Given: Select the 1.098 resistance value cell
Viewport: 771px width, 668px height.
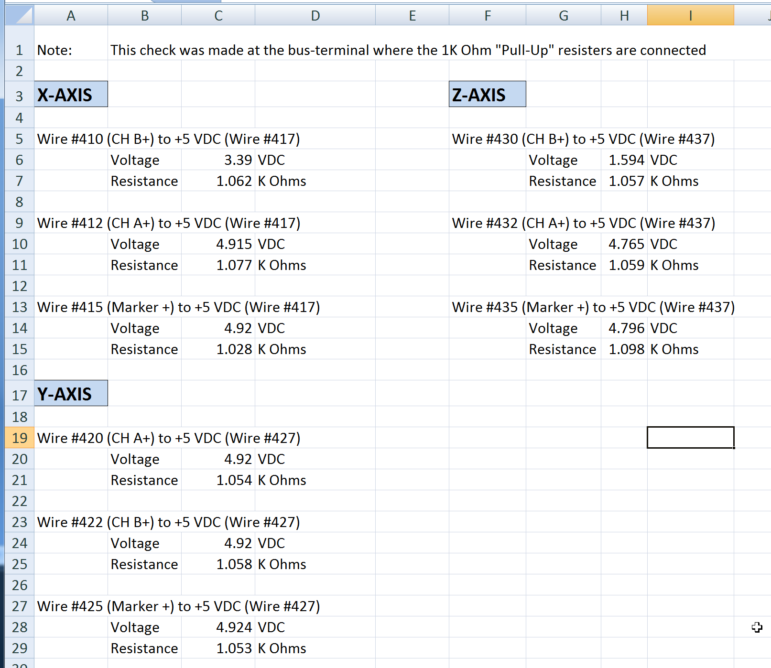Looking at the screenshot, I should click(x=624, y=349).
